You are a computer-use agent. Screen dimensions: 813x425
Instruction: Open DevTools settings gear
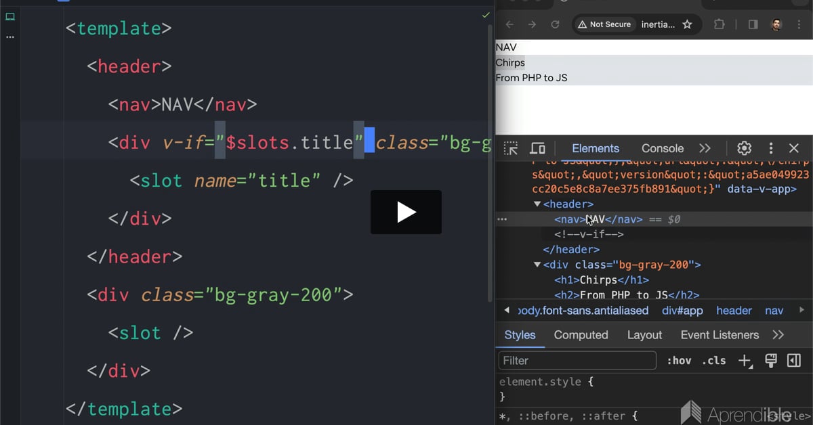pyautogui.click(x=745, y=148)
